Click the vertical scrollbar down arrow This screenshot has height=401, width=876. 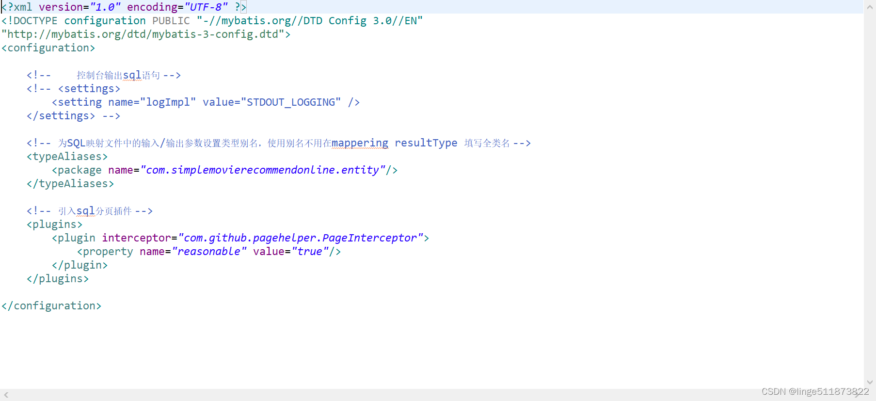(870, 382)
